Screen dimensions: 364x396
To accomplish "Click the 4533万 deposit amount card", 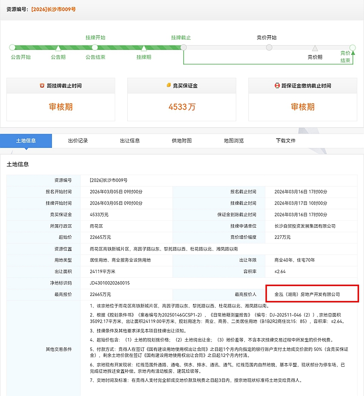I will (x=182, y=106).
